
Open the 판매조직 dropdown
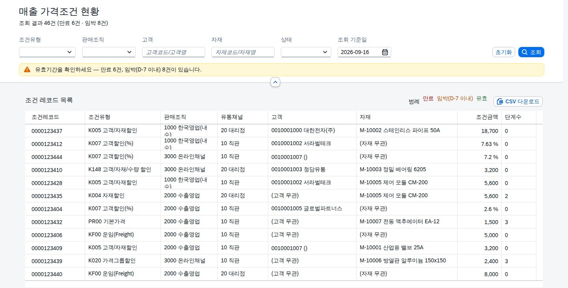point(109,52)
